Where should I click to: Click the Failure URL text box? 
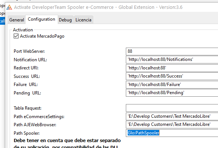[x=172, y=85]
